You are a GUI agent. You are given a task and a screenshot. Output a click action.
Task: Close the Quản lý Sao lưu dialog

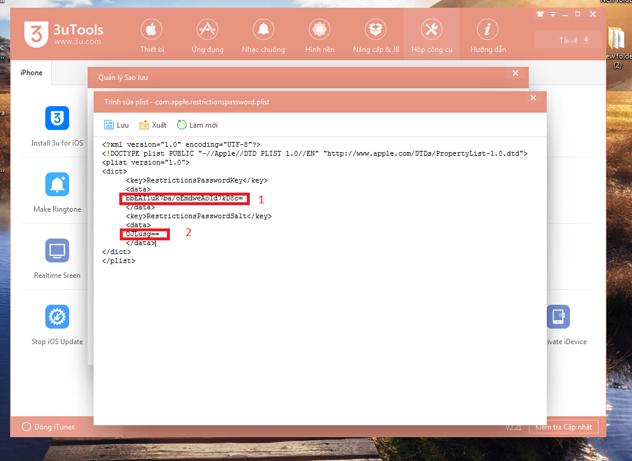point(515,73)
